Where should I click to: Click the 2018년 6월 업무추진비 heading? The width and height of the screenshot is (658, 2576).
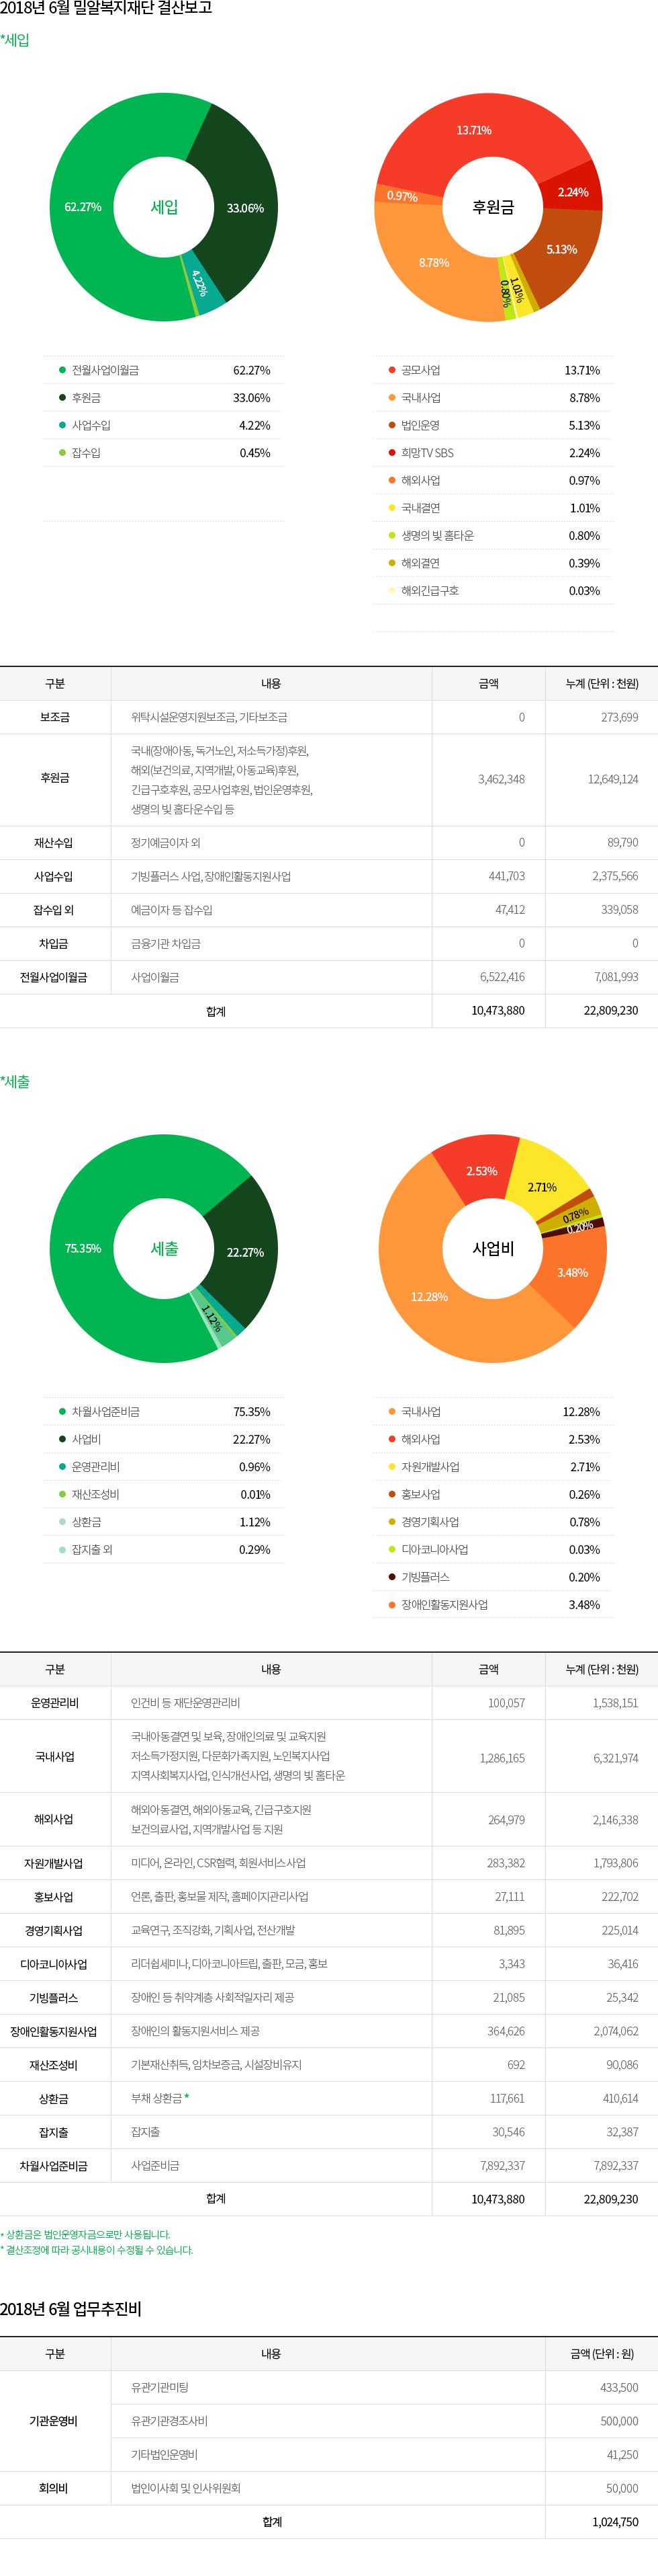(71, 2308)
